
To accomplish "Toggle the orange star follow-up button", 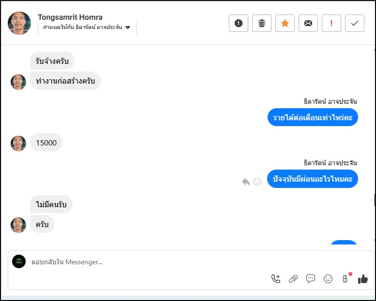I will (x=285, y=23).
